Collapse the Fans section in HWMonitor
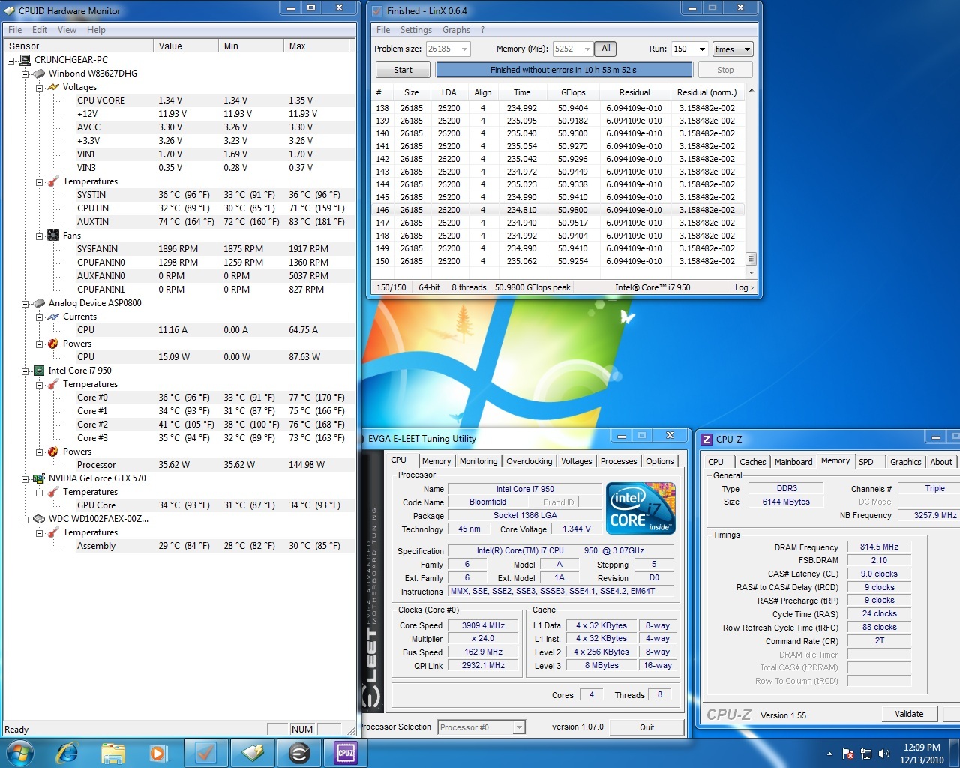This screenshot has height=768, width=960. (40, 235)
